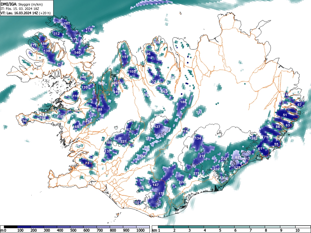Click the visibility value 177 on the map
This screenshot has width=311, height=233.
click(x=74, y=39)
